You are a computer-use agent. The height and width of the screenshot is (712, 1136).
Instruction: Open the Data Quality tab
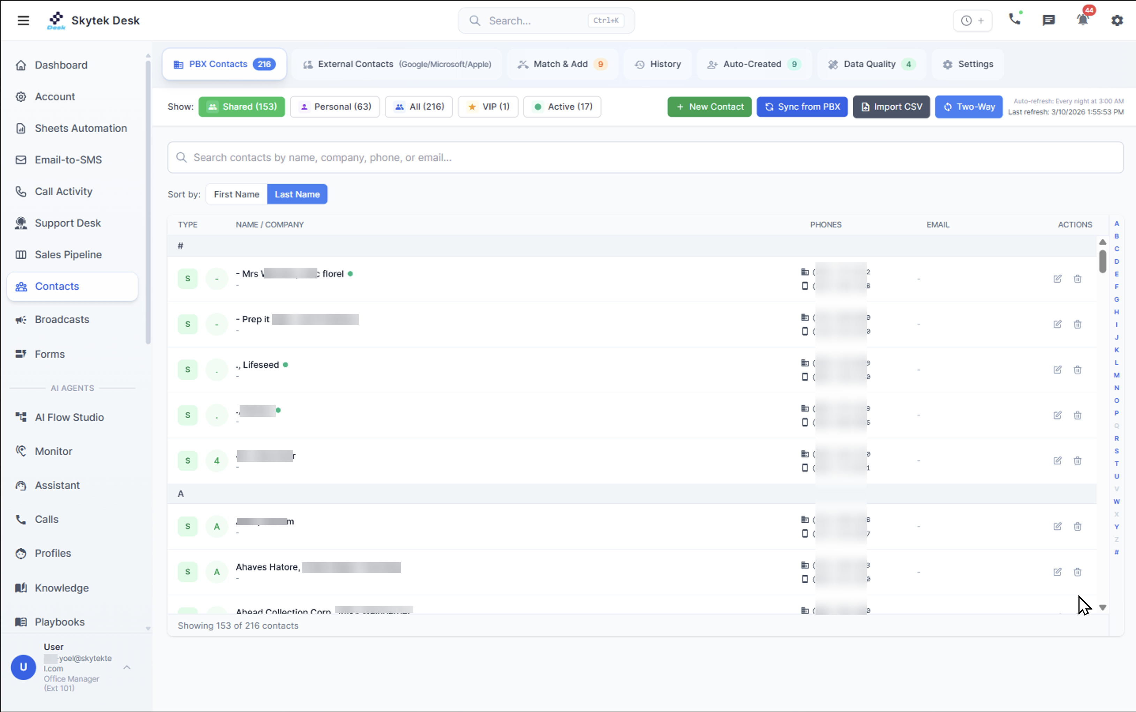pyautogui.click(x=871, y=64)
